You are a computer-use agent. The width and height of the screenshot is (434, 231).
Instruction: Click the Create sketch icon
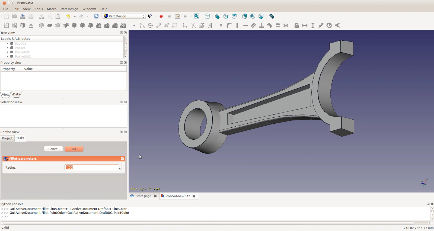point(7,25)
